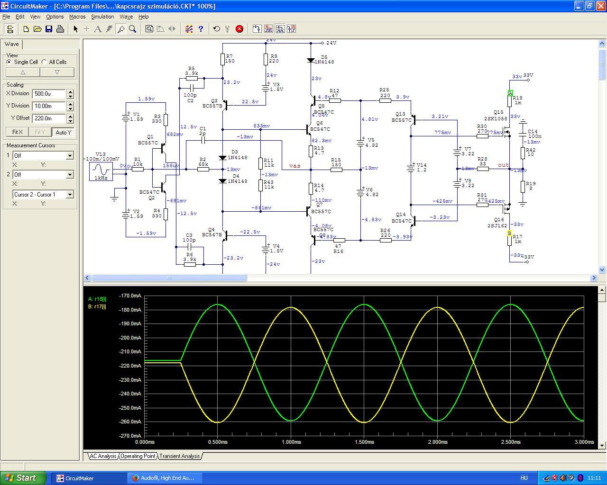Select the Zoom magnifier tool
The height and width of the screenshot is (485, 607).
pyautogui.click(x=133, y=29)
